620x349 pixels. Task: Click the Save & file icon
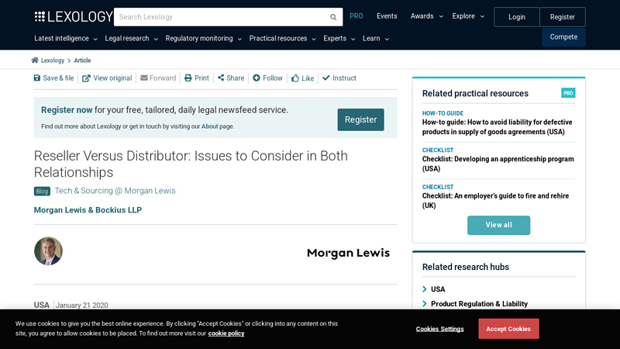37,78
